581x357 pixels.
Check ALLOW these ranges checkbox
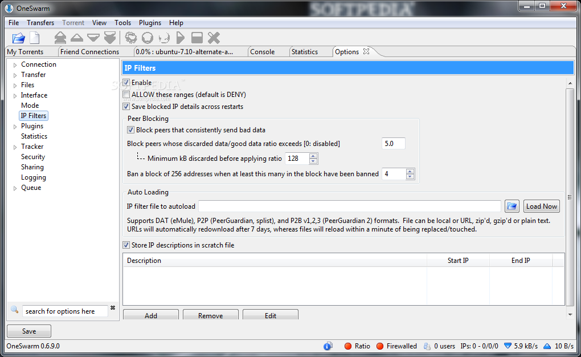126,95
